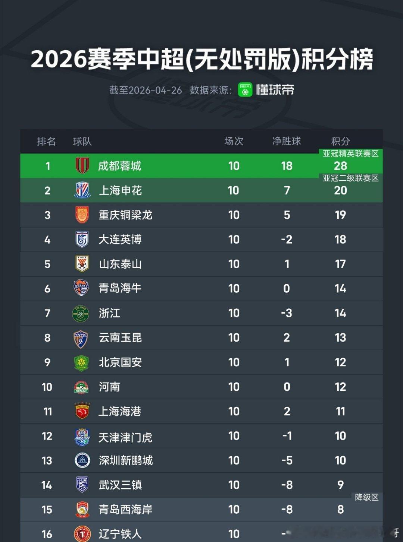
Task: Select the 青岛海牛 team badge
Action: pos(82,288)
